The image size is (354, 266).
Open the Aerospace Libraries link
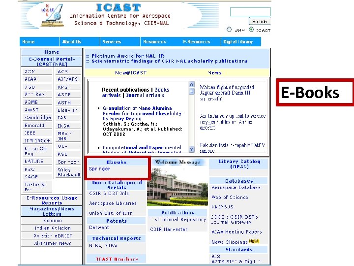(x=113, y=203)
